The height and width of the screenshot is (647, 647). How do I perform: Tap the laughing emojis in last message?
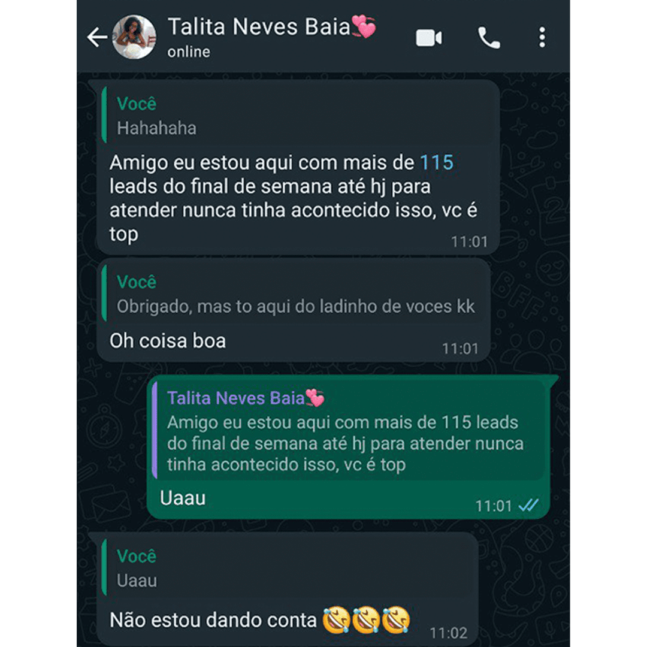tap(367, 619)
